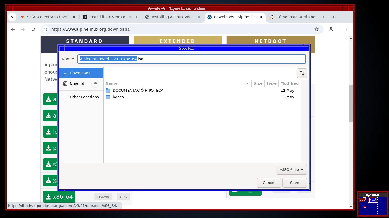
Task: Click the alpinelinux.org URL in the address bar
Action: pyautogui.click(x=91, y=29)
